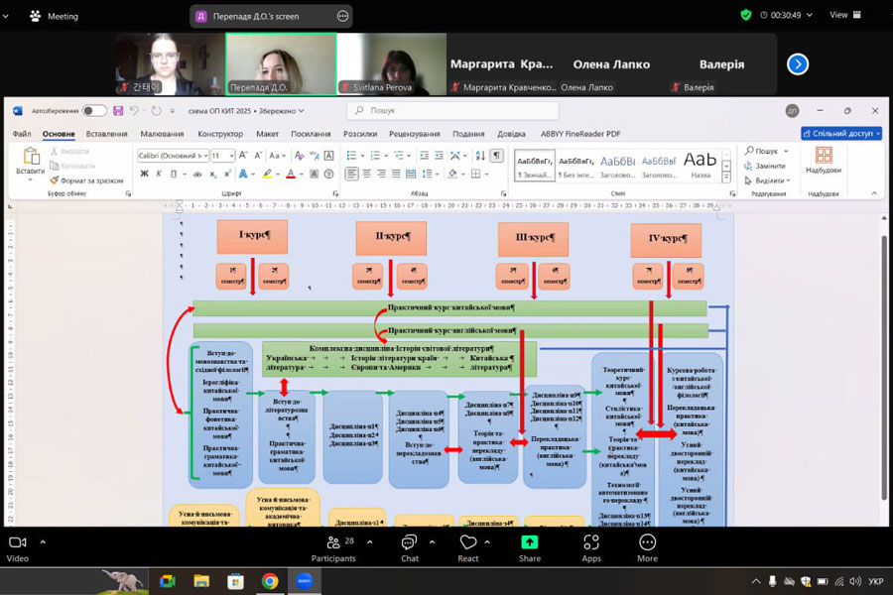
Task: Clear all formatting with the eraser-A icon
Action: (300, 155)
